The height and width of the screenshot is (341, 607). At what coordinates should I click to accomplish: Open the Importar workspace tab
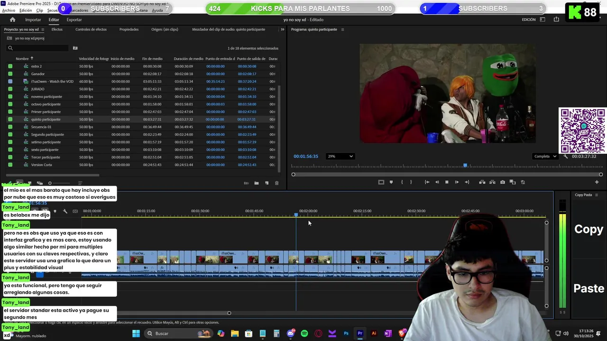click(x=33, y=19)
